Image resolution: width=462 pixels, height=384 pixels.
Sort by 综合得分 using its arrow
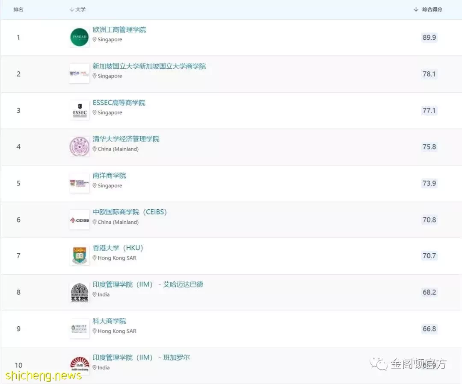point(416,9)
